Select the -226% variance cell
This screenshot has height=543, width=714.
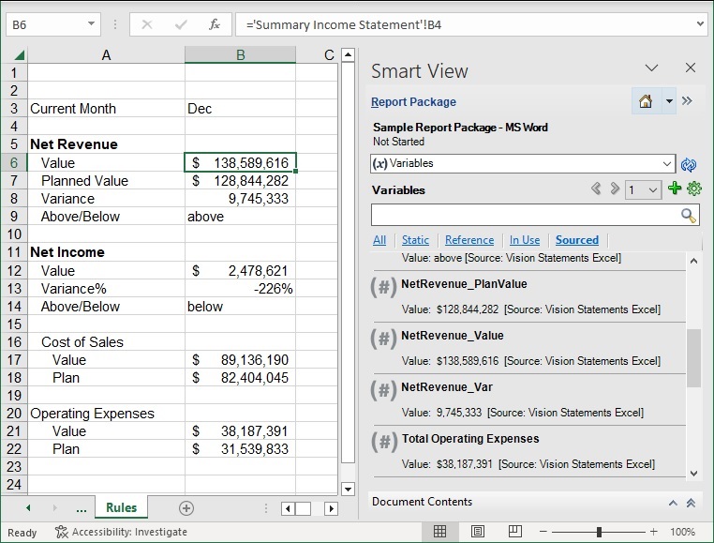pyautogui.click(x=240, y=289)
